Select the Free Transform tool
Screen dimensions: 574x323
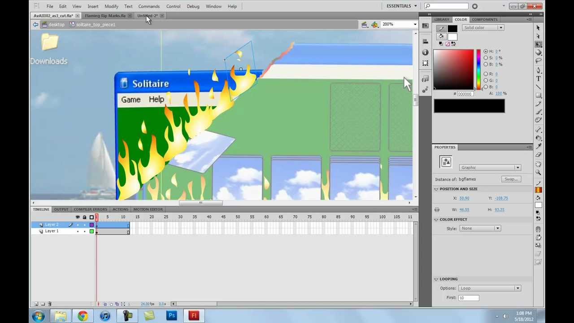coord(538,44)
